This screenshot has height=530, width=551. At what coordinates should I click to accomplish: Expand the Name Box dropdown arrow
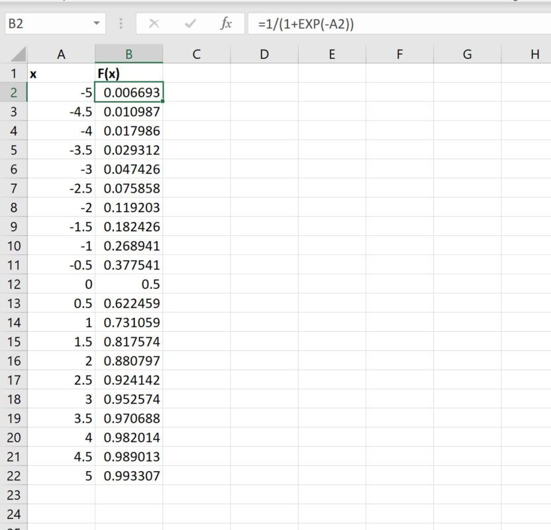(x=97, y=24)
